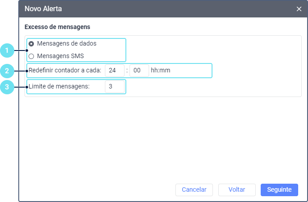Viewport: 308px width, 202px height.
Task: Click the numbered marker 2 circle
Action: pos(7,71)
